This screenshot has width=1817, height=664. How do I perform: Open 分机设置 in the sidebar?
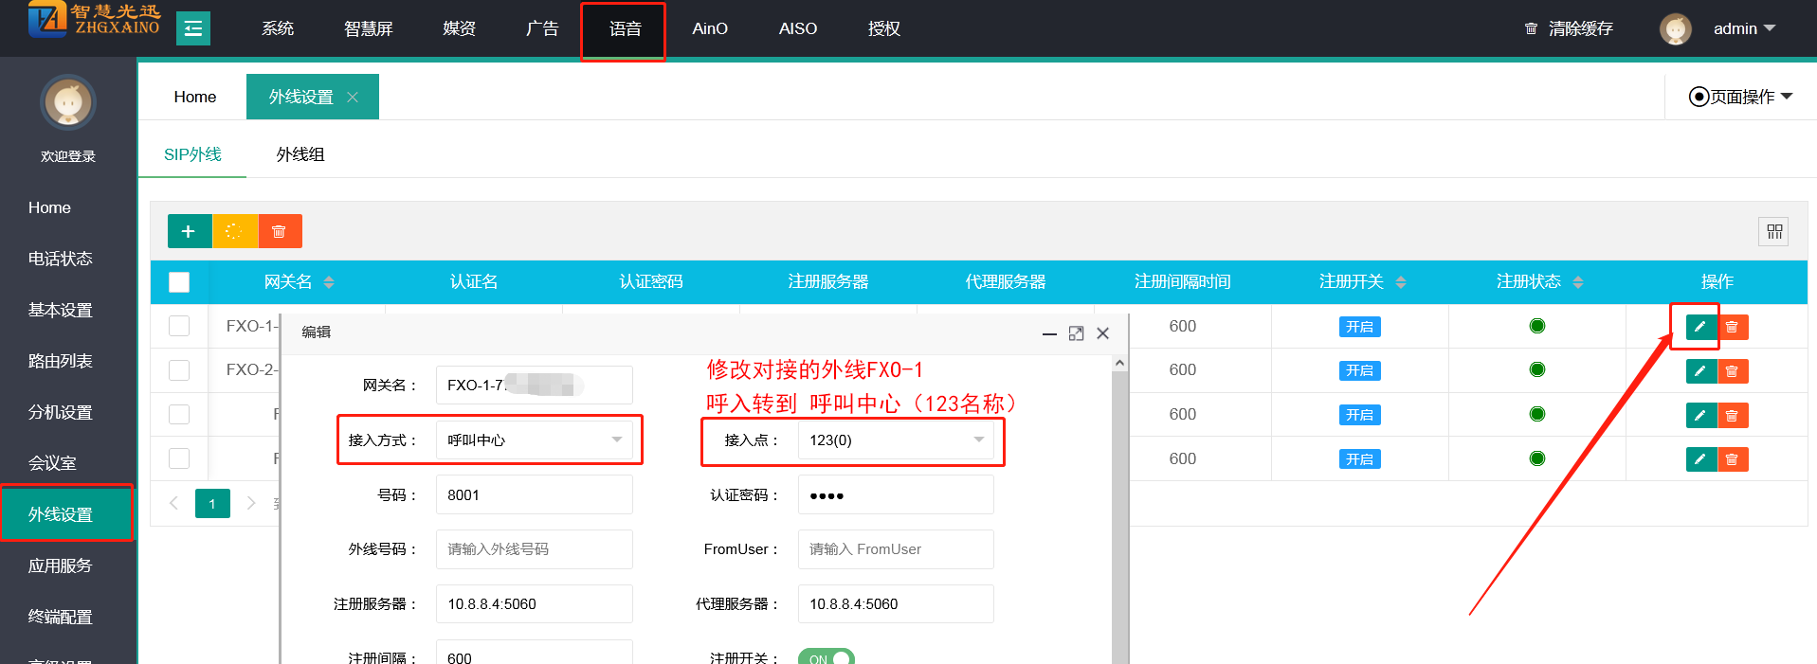61,412
